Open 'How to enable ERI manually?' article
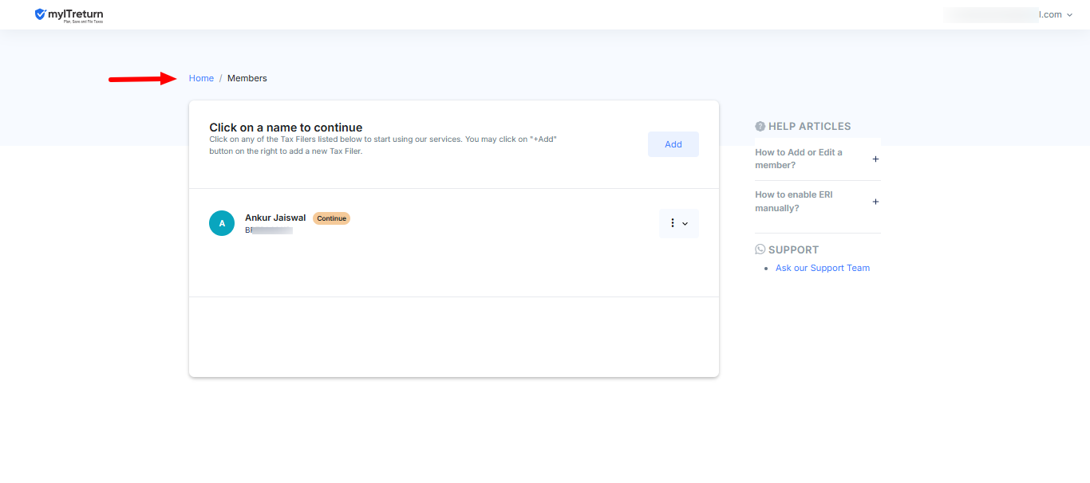The image size is (1090, 483). tap(793, 202)
